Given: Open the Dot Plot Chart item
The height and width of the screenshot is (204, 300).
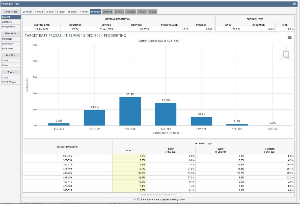Looking at the screenshot, I should click(11, 61).
